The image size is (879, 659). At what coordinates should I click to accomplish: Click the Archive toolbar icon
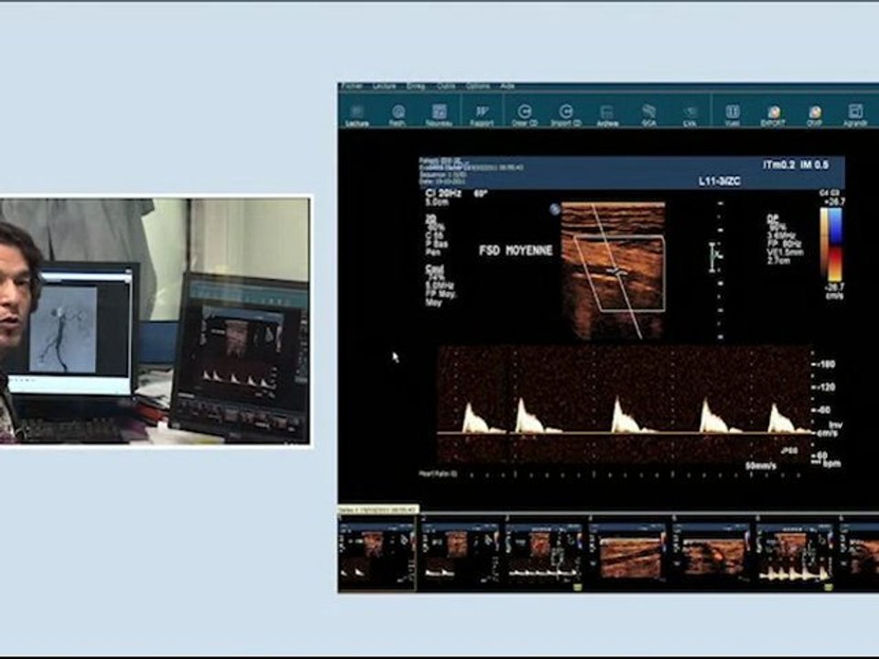coord(607,115)
